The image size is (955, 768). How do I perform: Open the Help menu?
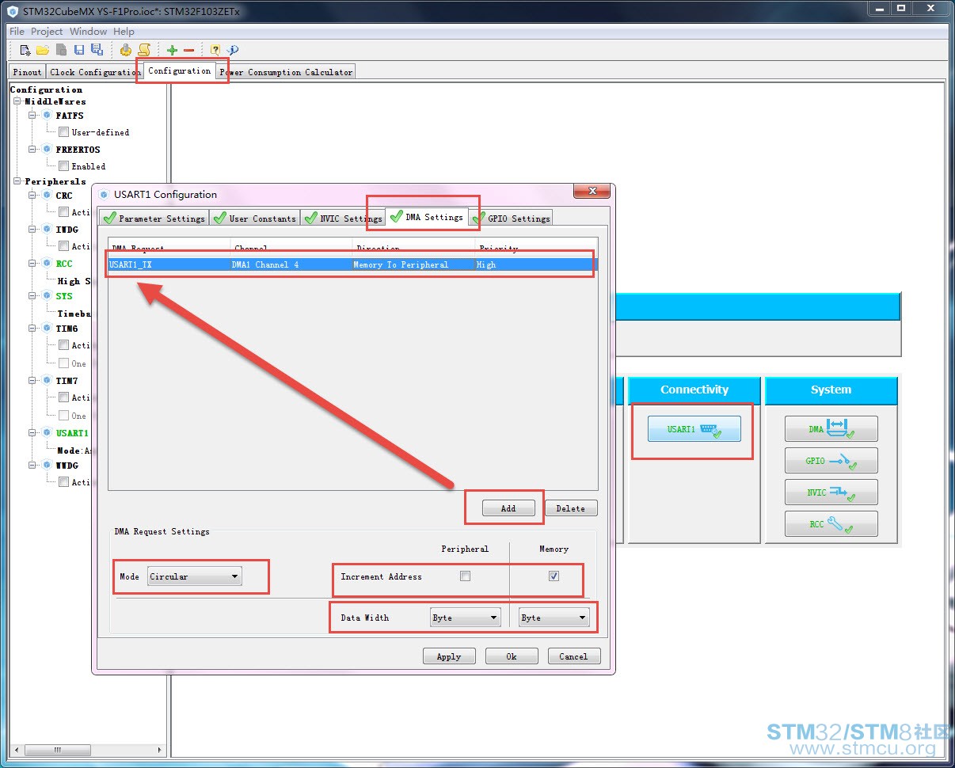[124, 32]
